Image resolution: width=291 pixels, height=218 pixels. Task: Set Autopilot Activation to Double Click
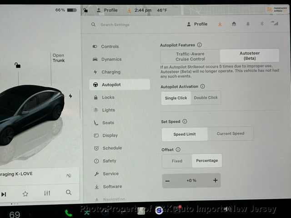(206, 98)
